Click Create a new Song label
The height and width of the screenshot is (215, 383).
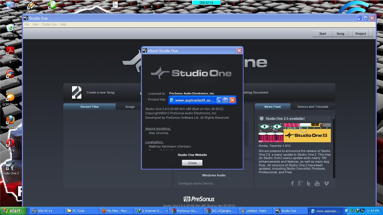[100, 92]
